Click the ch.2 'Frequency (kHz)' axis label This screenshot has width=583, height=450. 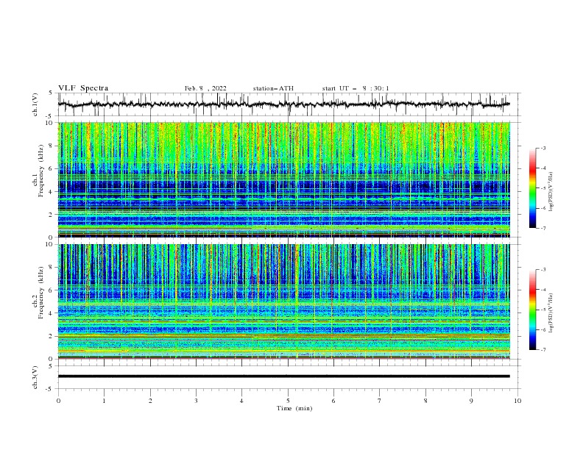click(41, 292)
